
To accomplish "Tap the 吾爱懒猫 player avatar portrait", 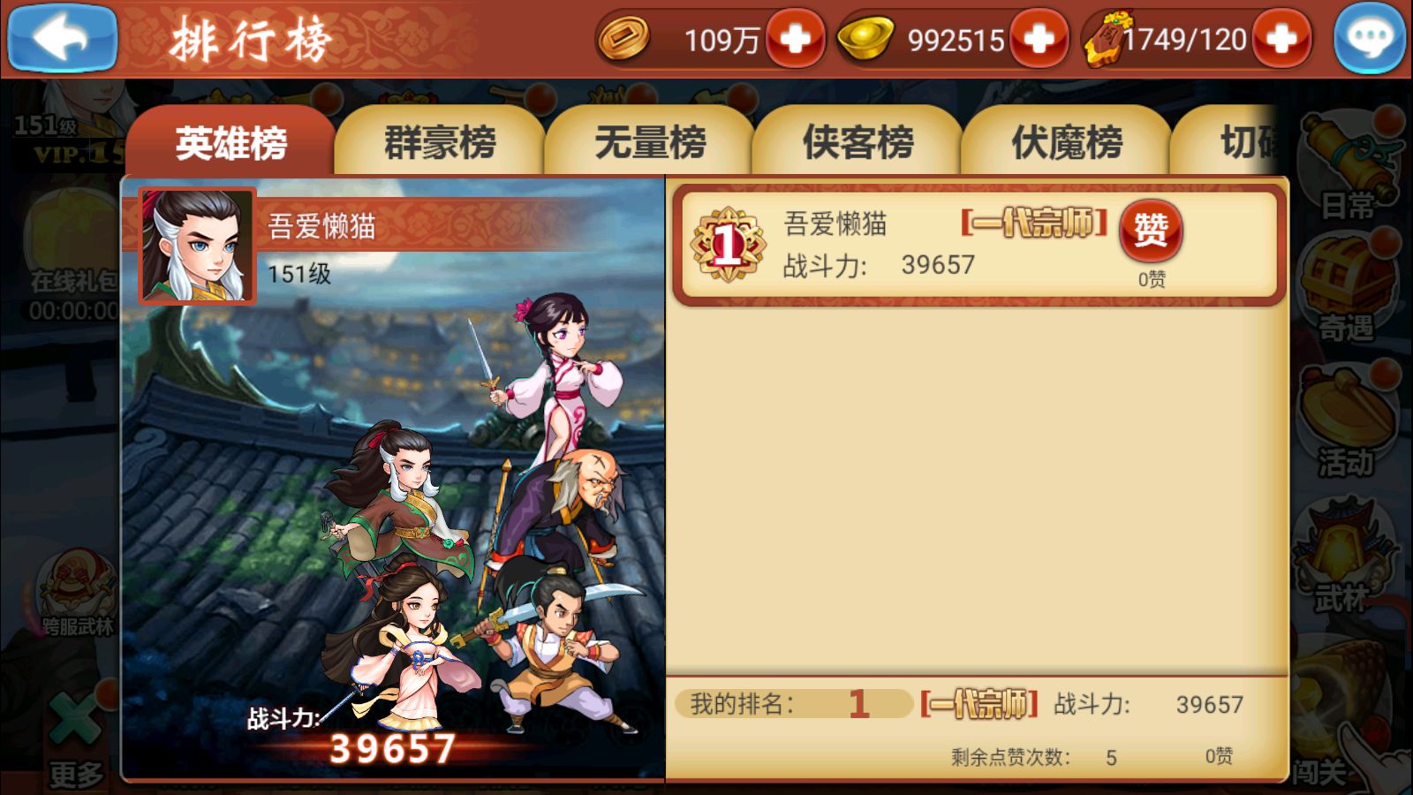I will (197, 246).
